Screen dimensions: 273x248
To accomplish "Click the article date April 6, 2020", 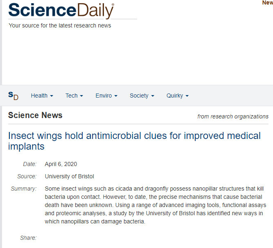I will click(x=61, y=164).
